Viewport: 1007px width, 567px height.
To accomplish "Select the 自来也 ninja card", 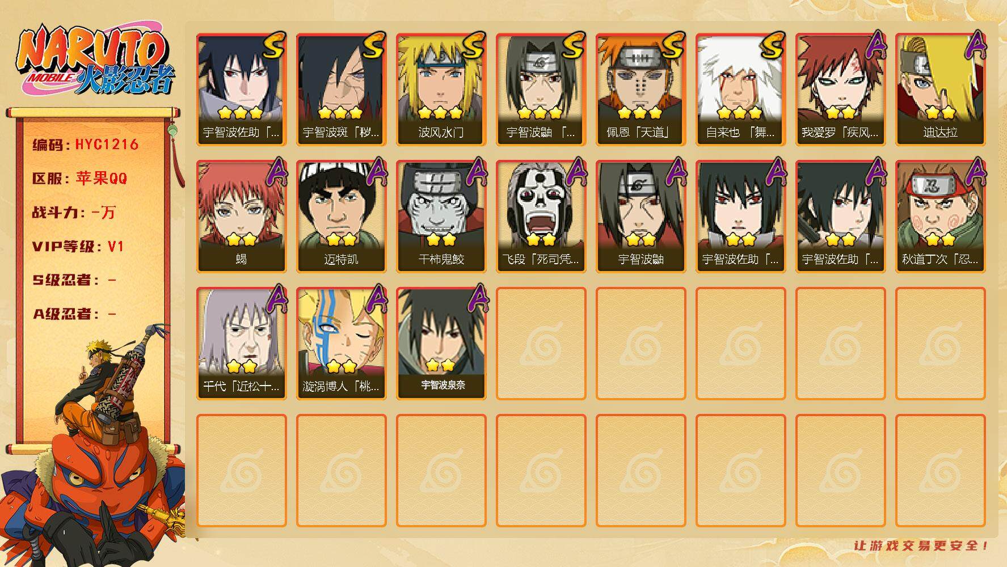I will 740,90.
